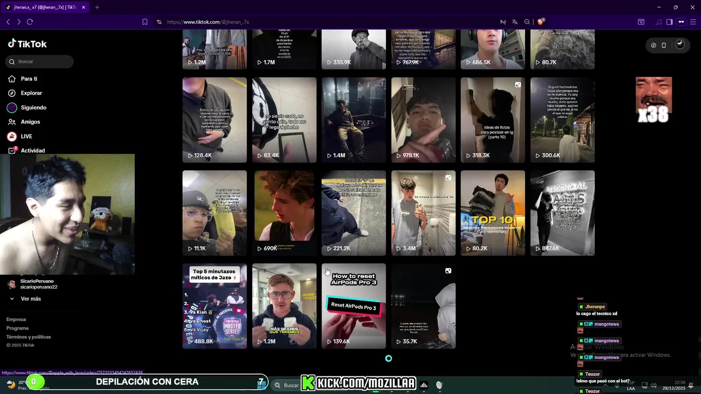Open the video with 3.4M views
Image resolution: width=701 pixels, height=394 pixels.
pos(423,213)
